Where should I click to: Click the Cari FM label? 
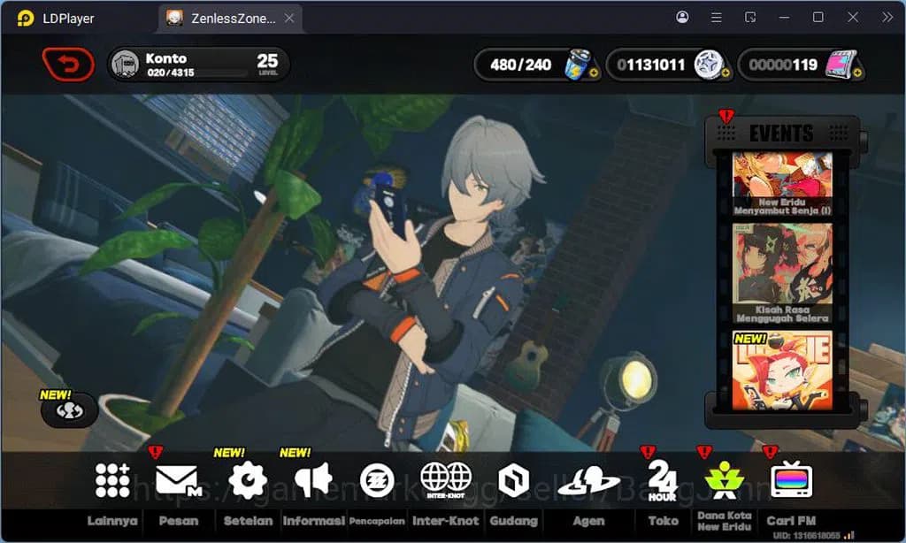pos(791,521)
